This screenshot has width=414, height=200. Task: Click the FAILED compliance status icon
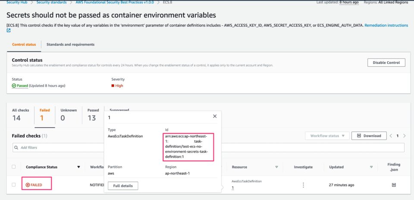pos(28,185)
